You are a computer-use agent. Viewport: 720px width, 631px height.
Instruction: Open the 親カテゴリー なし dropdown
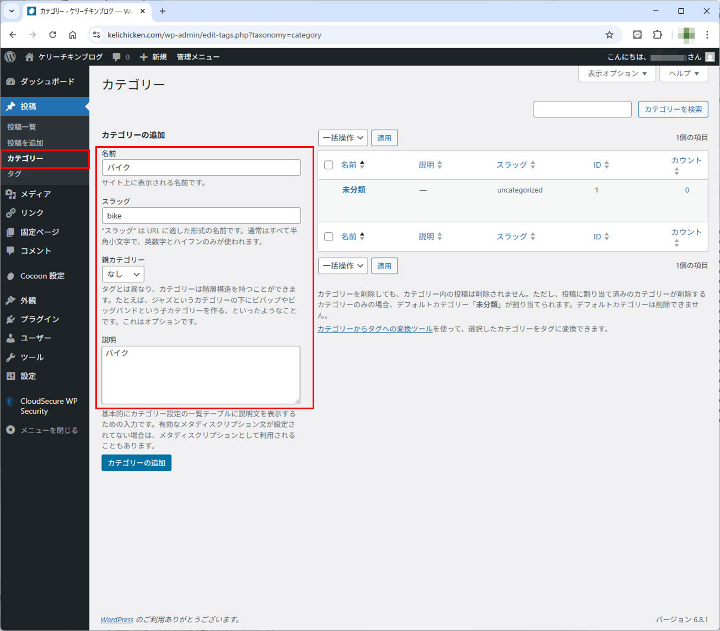tap(123, 274)
